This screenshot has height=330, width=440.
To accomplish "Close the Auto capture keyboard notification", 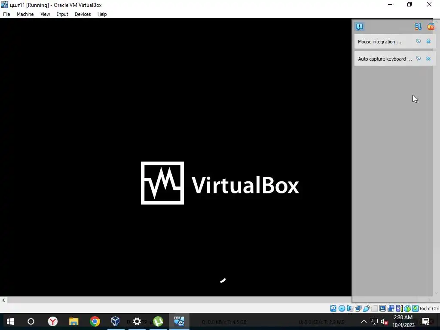I will pos(428,58).
